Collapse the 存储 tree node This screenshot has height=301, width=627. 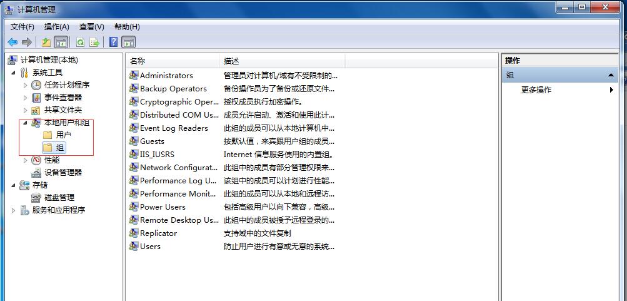[14, 185]
